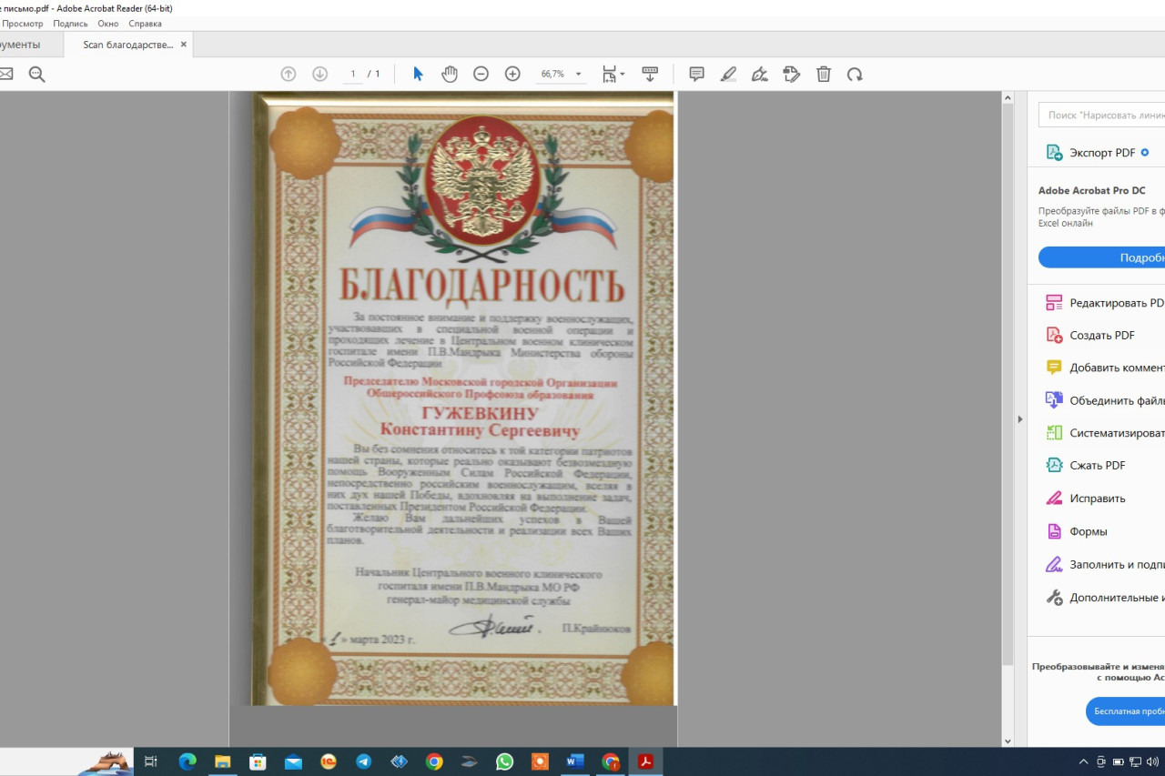This screenshot has width=1165, height=776.
Task: Go to next page with down arrow
Action: pyautogui.click(x=319, y=75)
